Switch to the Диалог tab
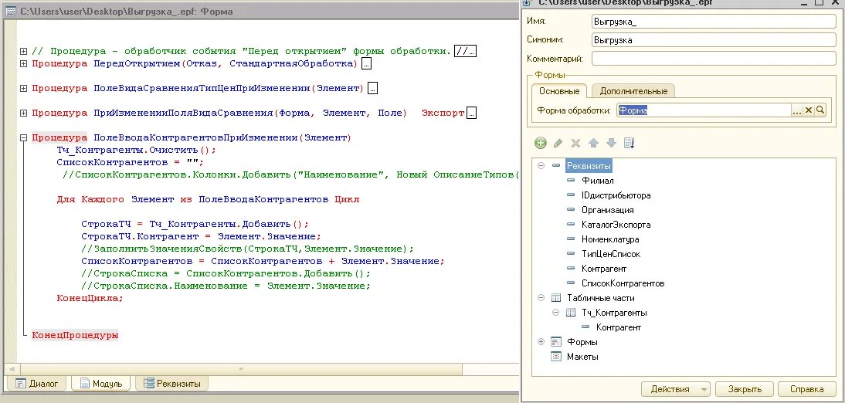The width and height of the screenshot is (845, 403). [36, 384]
